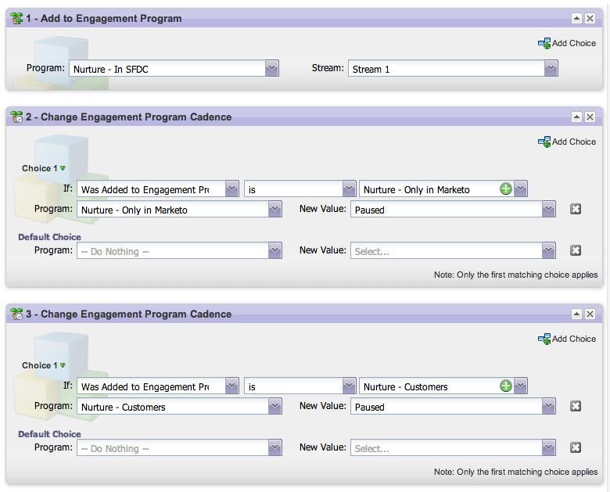Screen dimensions: 610x492
Task: Collapse step 1 using its up-arrow button
Action: 576,18
